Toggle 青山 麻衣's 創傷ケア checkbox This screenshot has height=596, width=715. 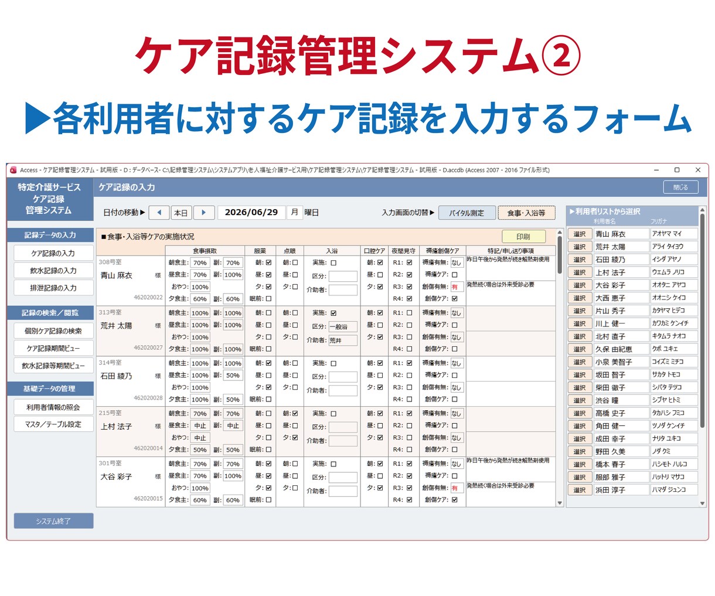click(455, 299)
